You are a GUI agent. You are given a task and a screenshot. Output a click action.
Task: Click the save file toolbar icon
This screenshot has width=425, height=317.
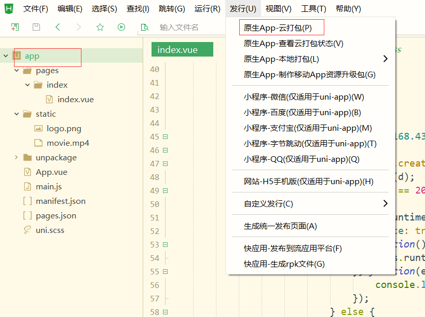[36, 27]
